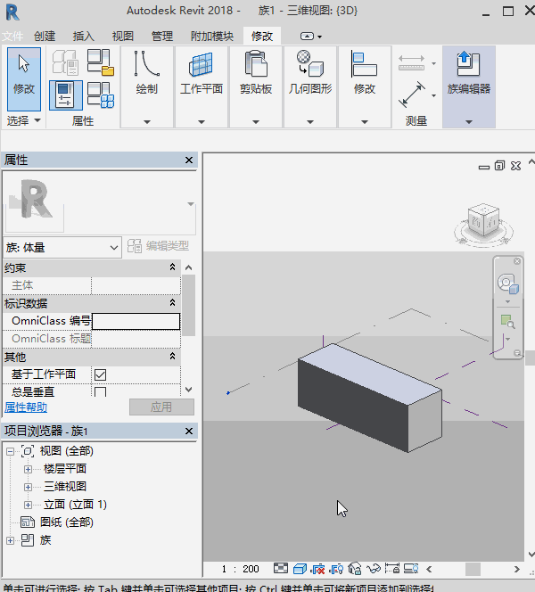Expand the 三维视图 tree node

click(x=28, y=487)
